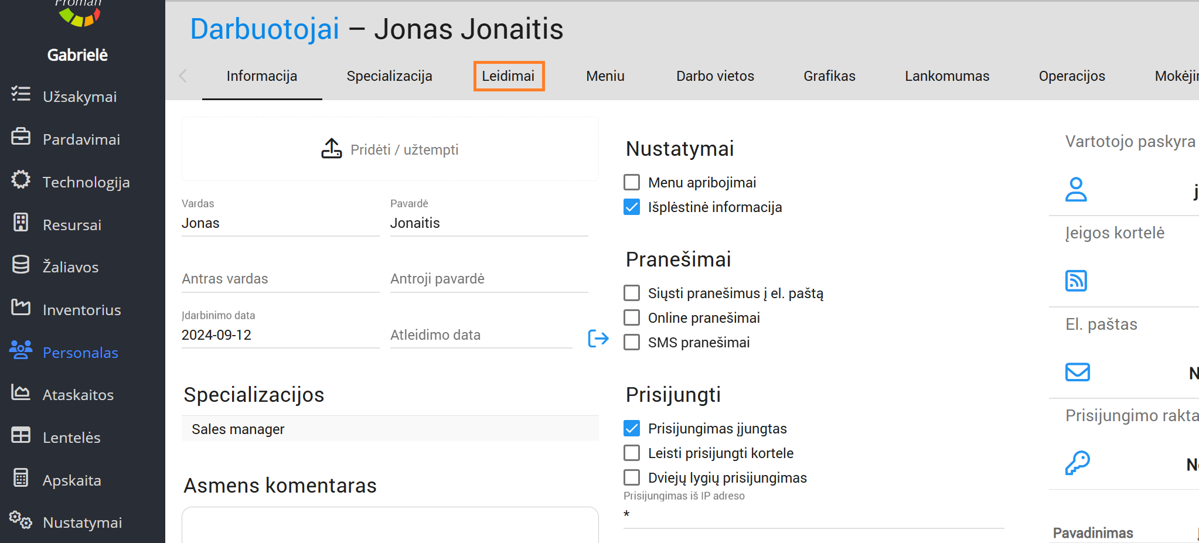The width and height of the screenshot is (1199, 543).
Task: Enable Menu apribojimai checkbox
Action: (x=632, y=182)
